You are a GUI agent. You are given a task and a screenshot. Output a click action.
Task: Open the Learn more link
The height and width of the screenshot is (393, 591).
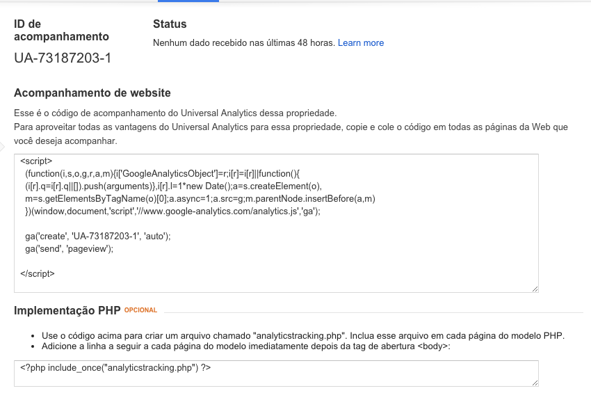(360, 43)
